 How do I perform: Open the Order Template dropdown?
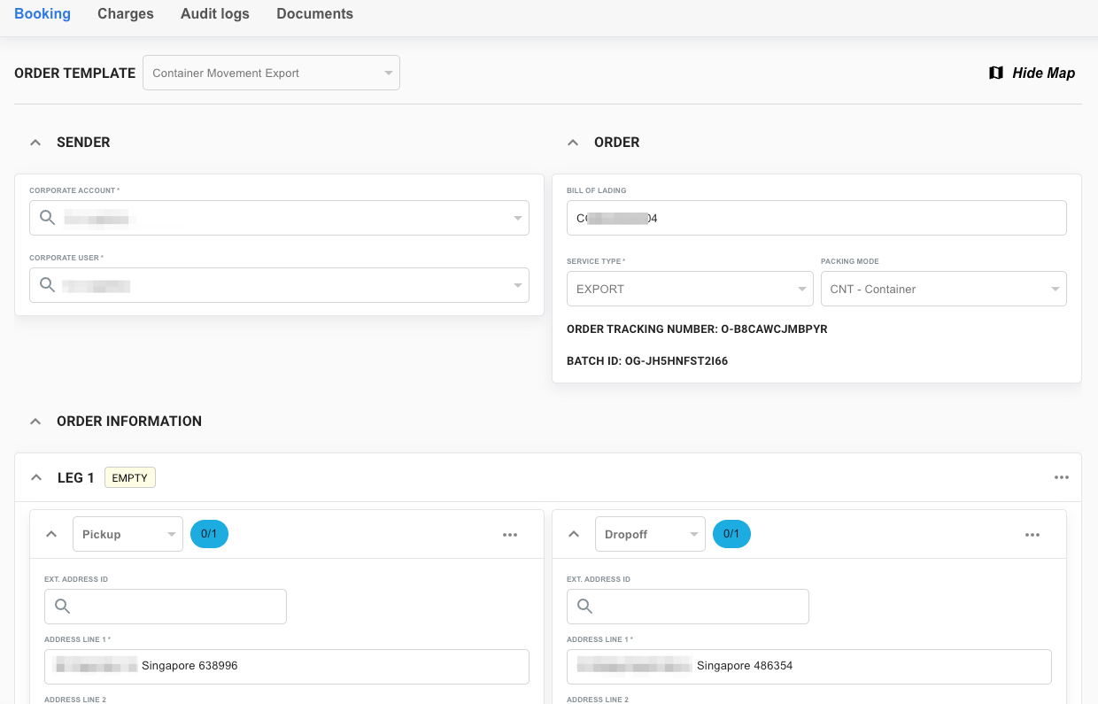[271, 73]
